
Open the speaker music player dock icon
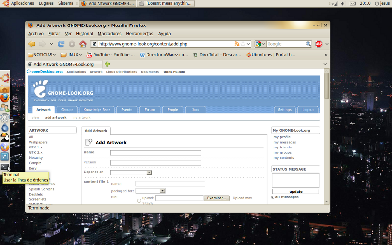5,117
